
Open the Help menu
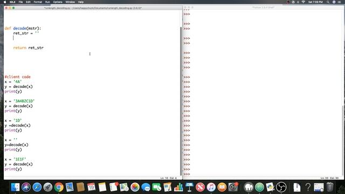click(x=81, y=2)
